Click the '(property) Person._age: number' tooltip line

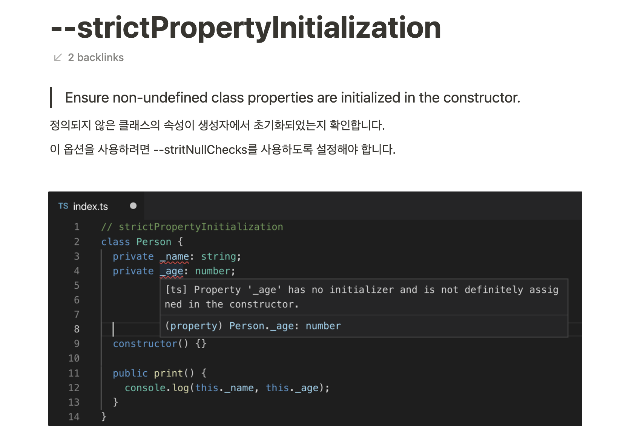(x=253, y=326)
